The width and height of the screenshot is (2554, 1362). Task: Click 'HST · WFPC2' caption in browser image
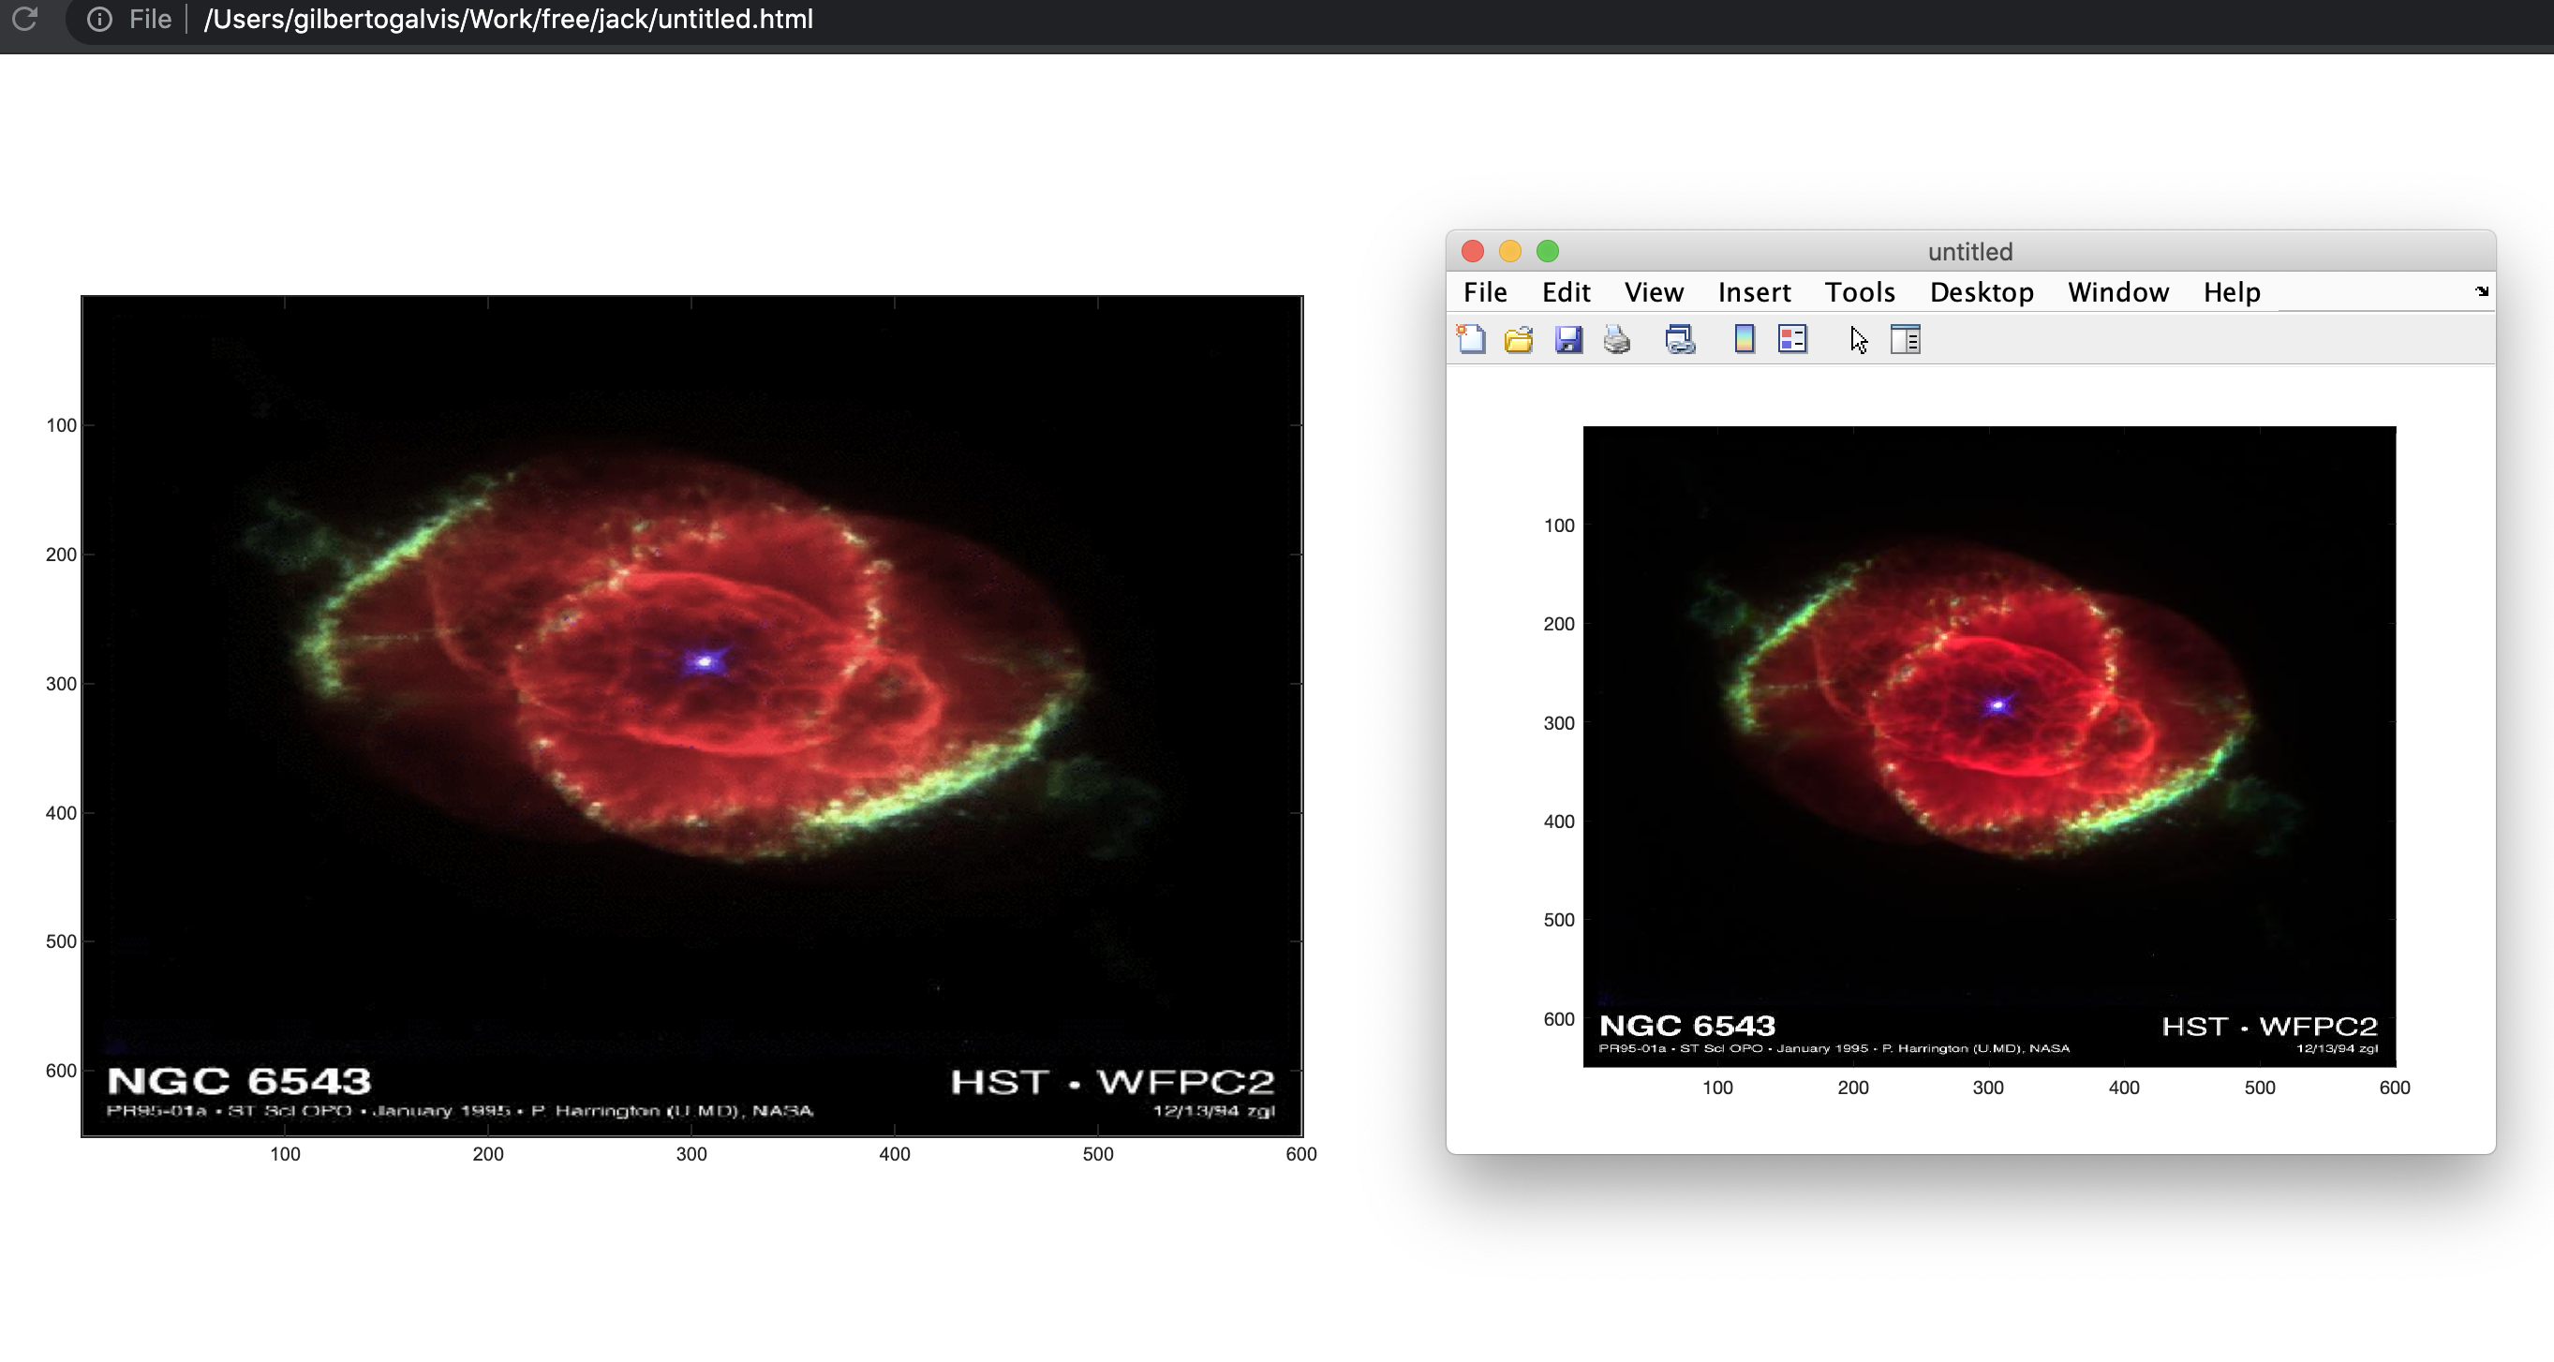pos(1112,1082)
